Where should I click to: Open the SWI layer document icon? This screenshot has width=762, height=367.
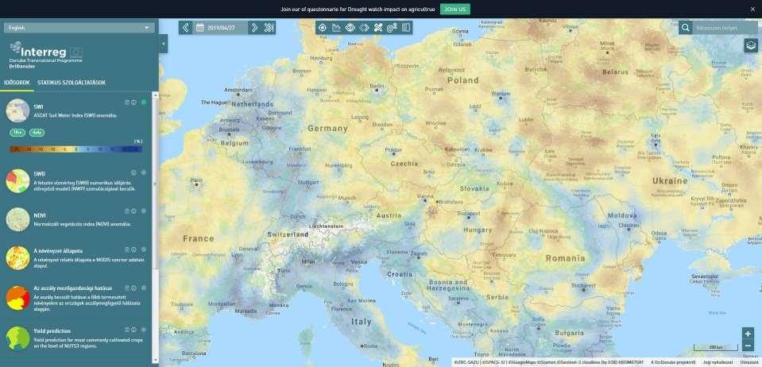(127, 102)
